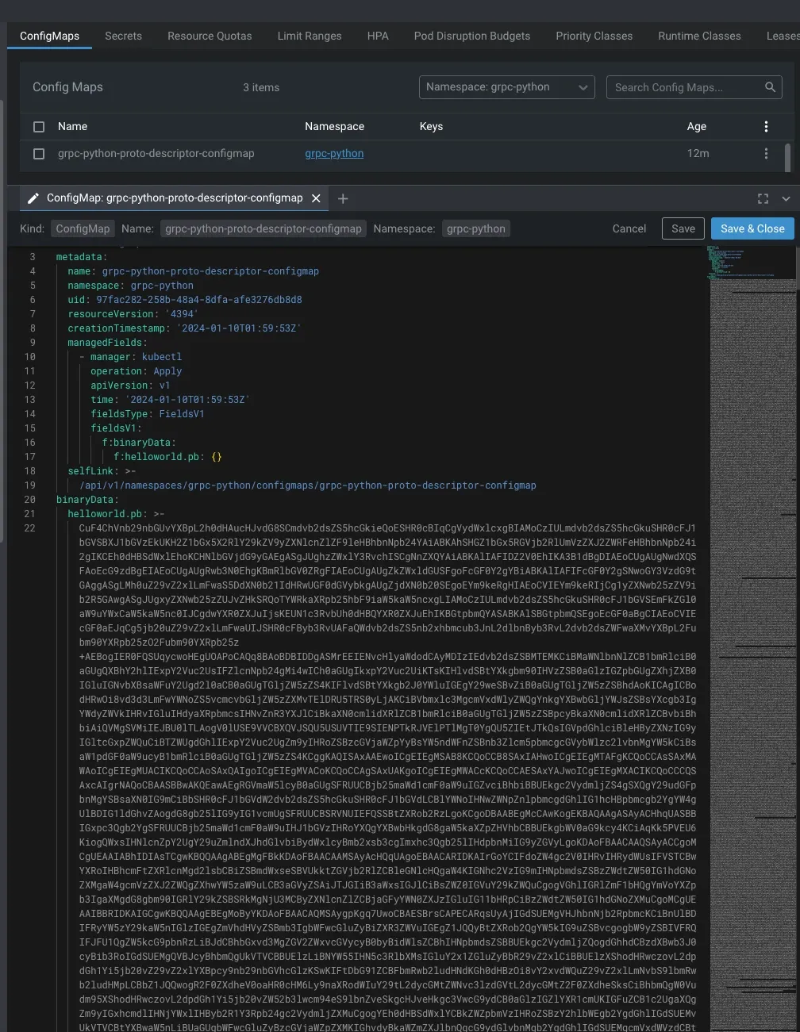Image resolution: width=800 pixels, height=1032 pixels.
Task: Click the '3 items' count label
Action: pyautogui.click(x=261, y=87)
